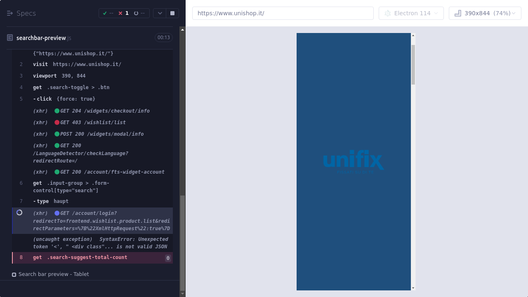Click the pending GET /account/login xhr entry

(x=101, y=221)
